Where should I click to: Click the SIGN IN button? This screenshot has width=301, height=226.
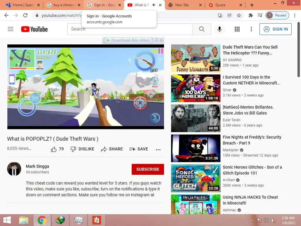click(x=275, y=29)
